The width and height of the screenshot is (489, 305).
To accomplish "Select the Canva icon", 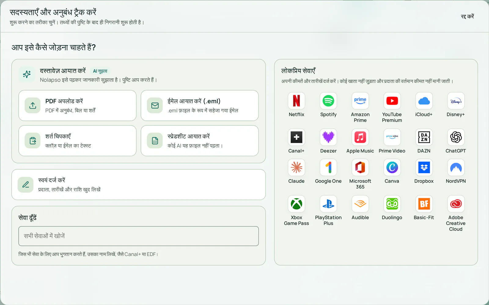I will [x=392, y=167].
